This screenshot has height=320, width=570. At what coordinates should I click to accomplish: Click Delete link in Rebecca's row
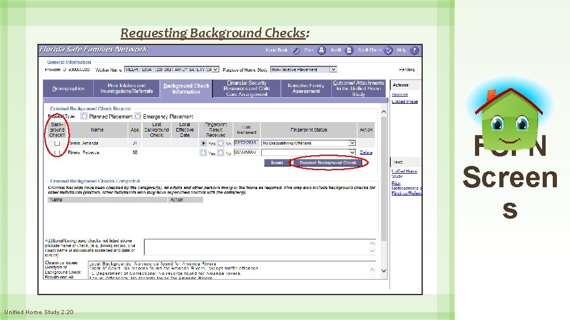(366, 152)
